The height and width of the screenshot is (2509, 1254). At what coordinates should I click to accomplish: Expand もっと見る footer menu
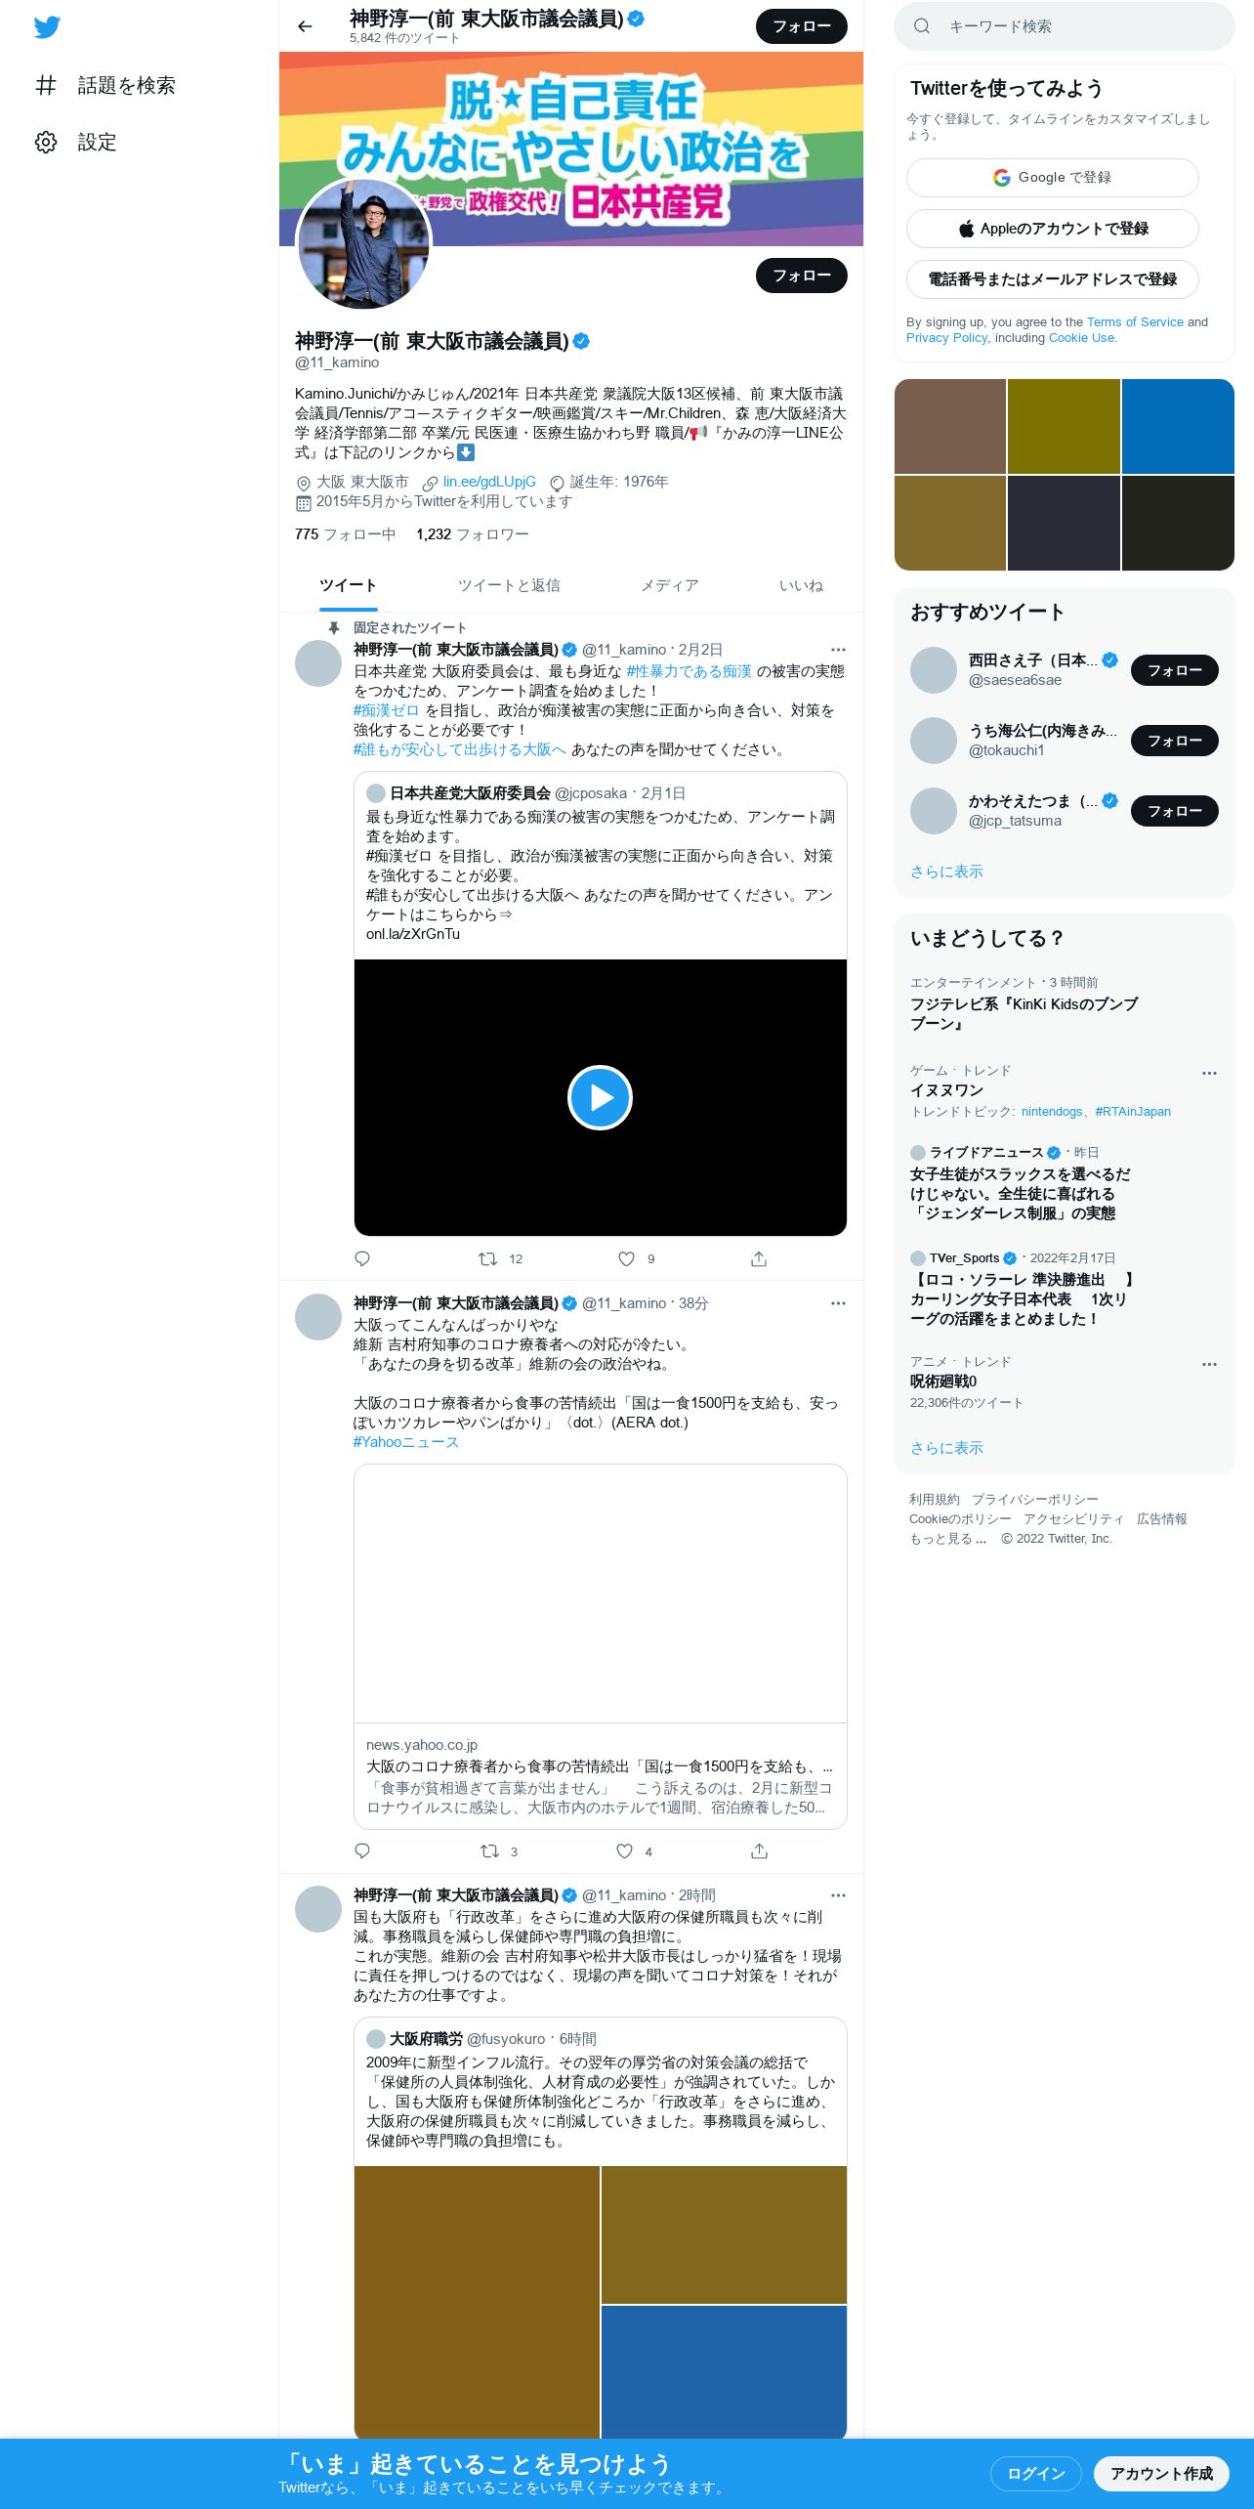[947, 1539]
